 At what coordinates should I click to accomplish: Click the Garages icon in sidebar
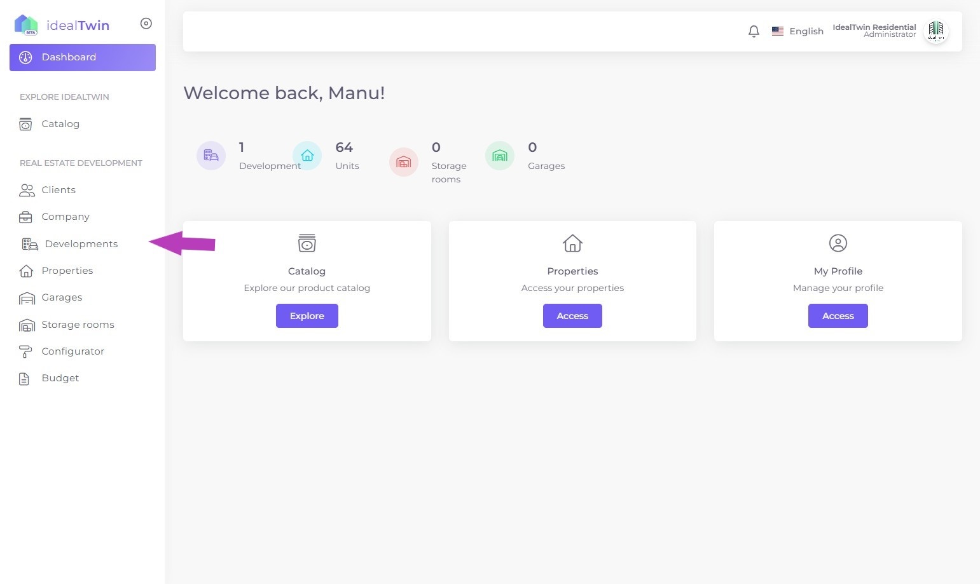(x=27, y=298)
